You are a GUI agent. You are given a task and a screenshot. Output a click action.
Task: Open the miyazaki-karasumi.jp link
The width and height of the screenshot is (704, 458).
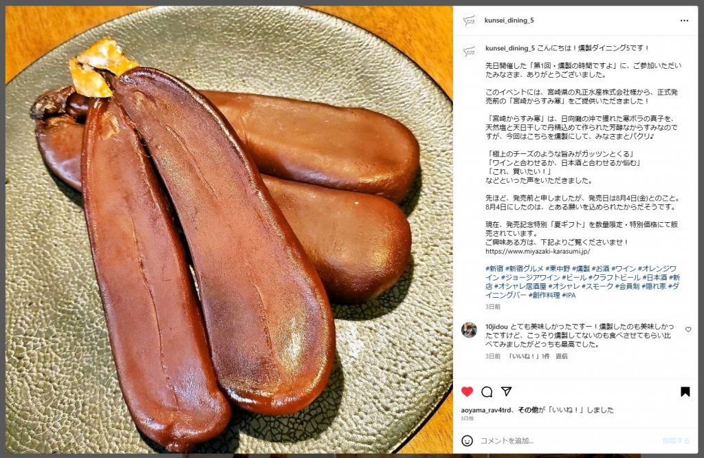coord(538,252)
